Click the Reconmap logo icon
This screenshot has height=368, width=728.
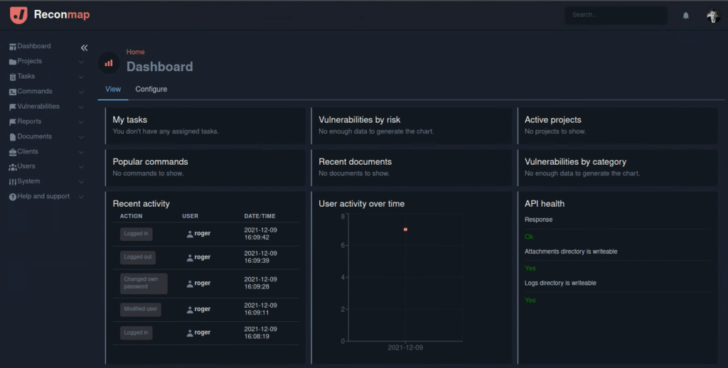19,15
